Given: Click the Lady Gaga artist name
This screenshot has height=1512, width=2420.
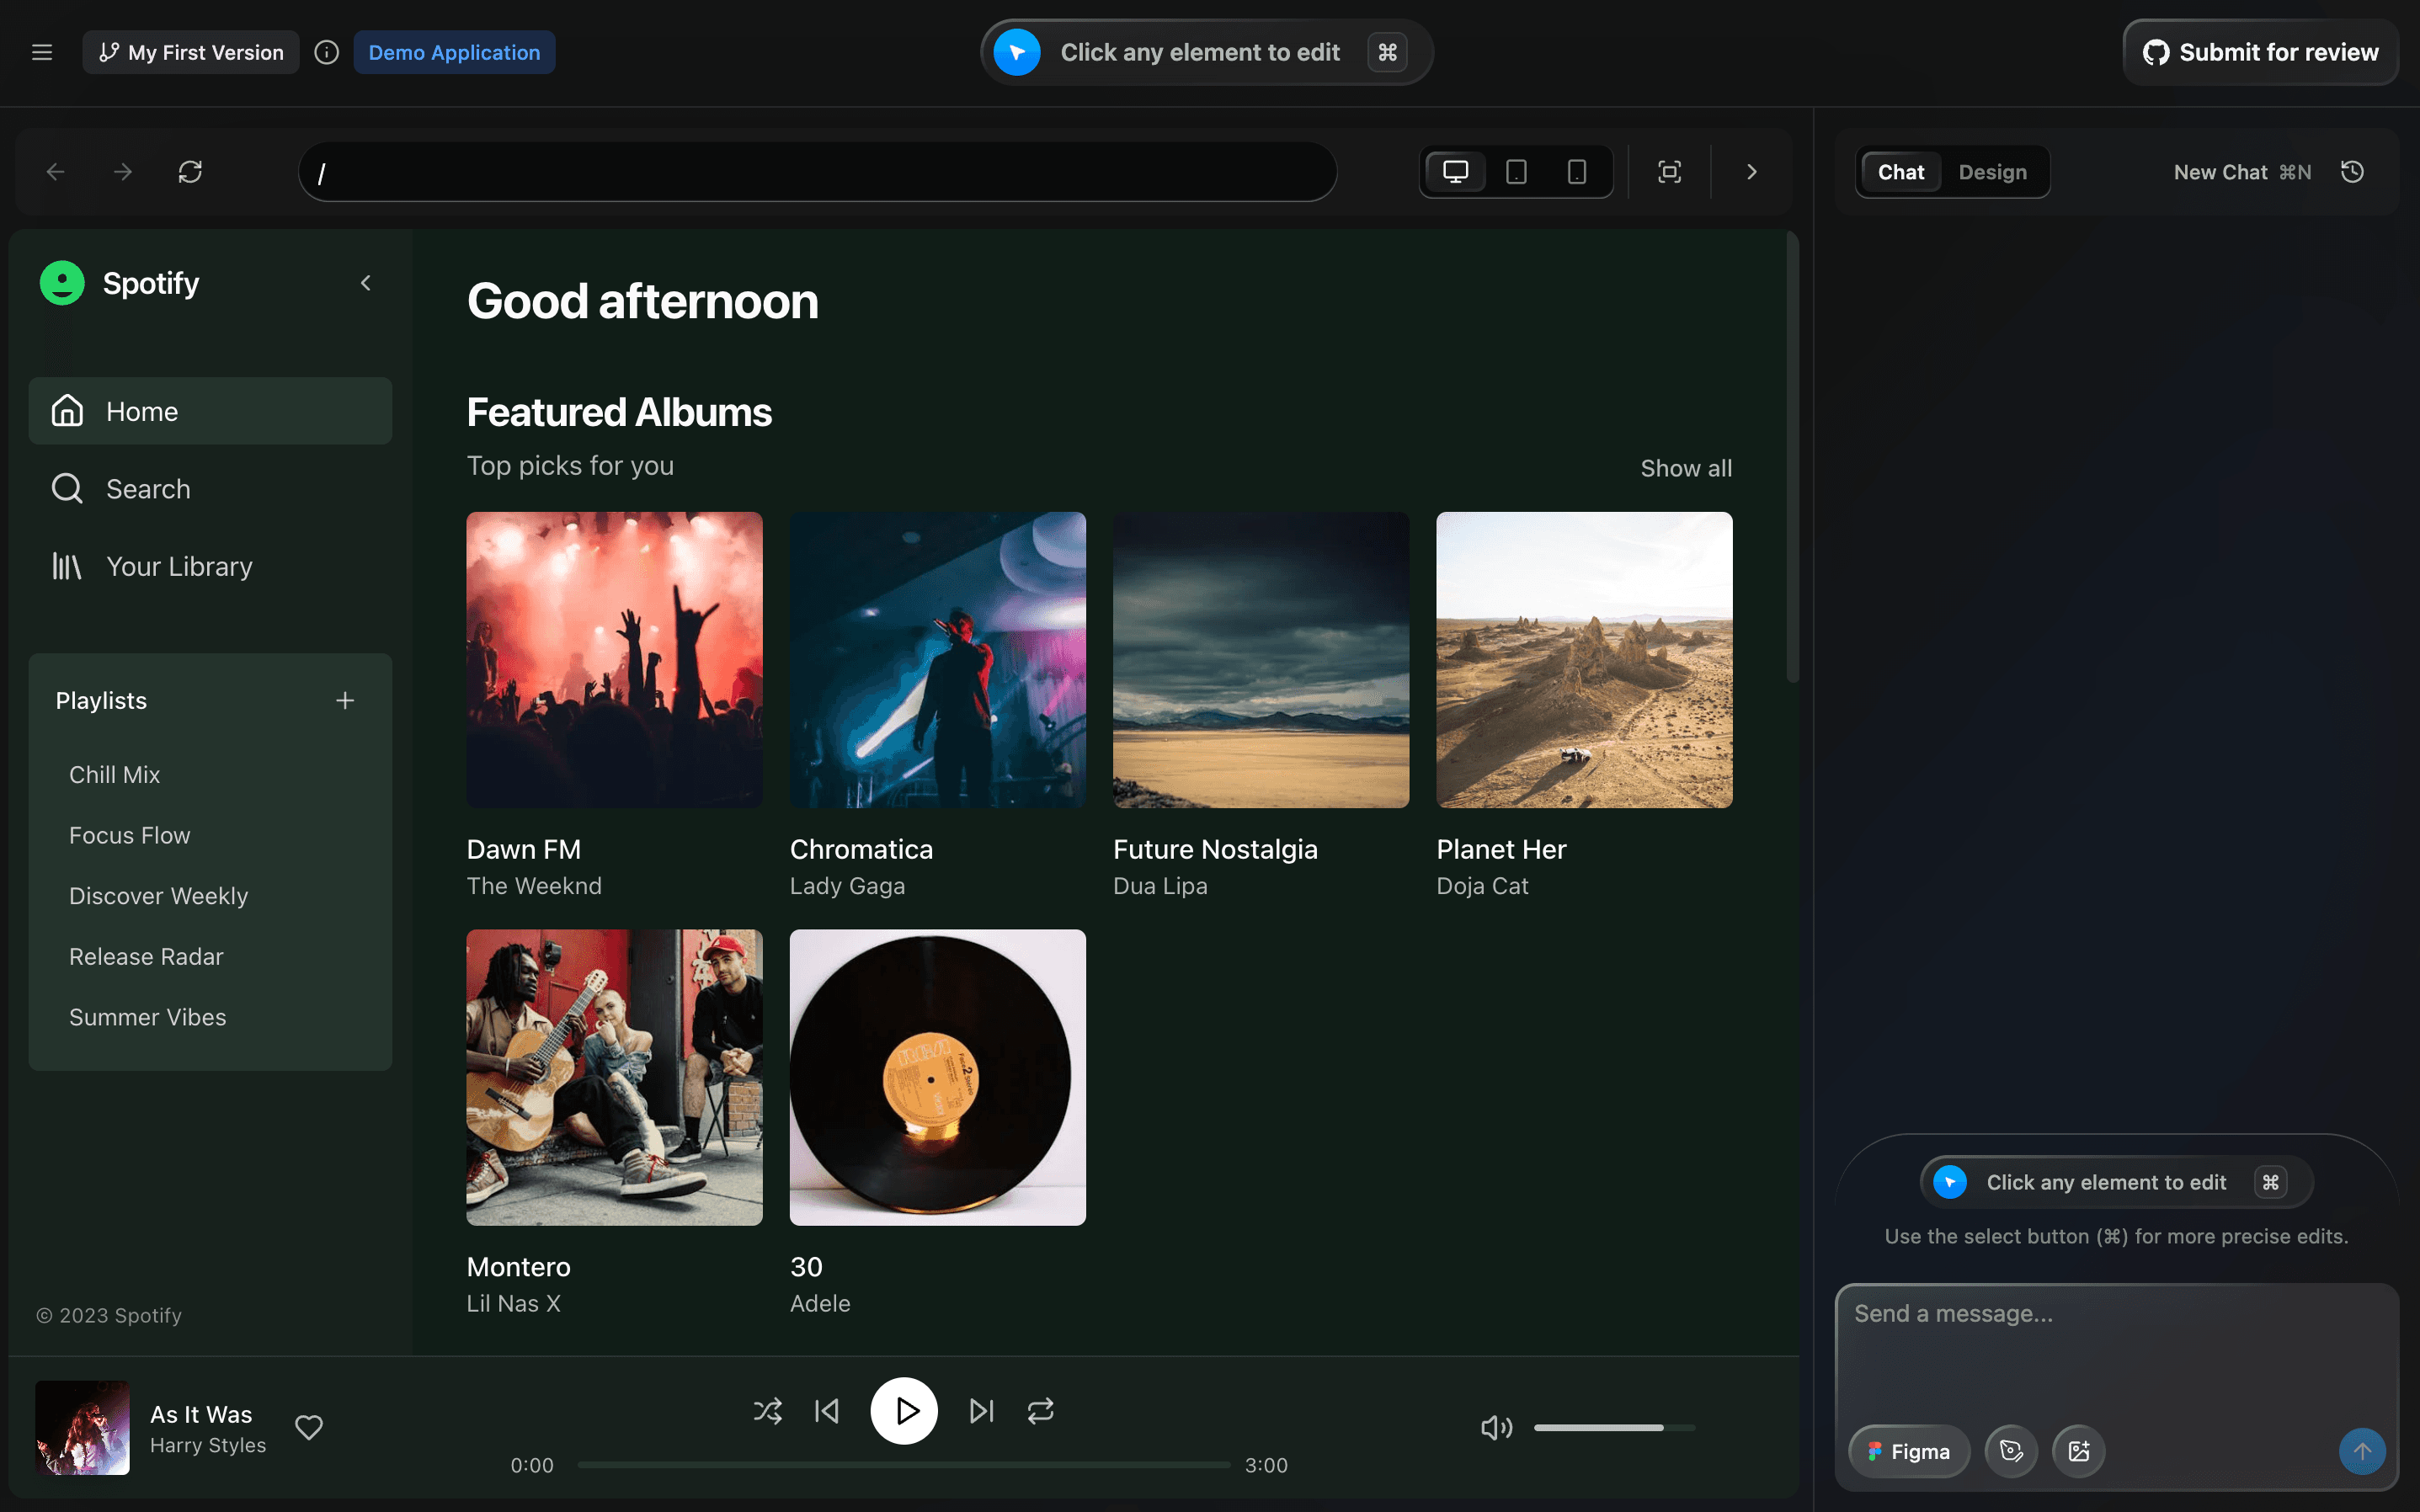Looking at the screenshot, I should (847, 886).
